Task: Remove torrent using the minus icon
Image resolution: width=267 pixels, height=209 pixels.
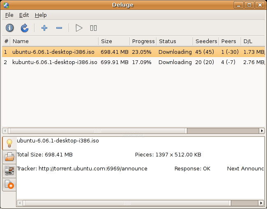Action: (x=59, y=28)
